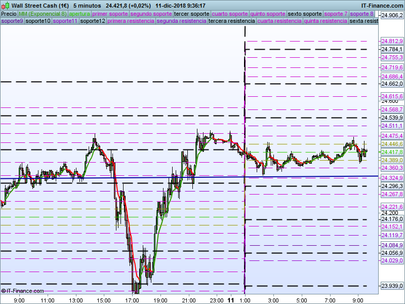Click the 24.421,8 (+0,02%) price readout
405x304 pixels.
[x=128, y=6]
